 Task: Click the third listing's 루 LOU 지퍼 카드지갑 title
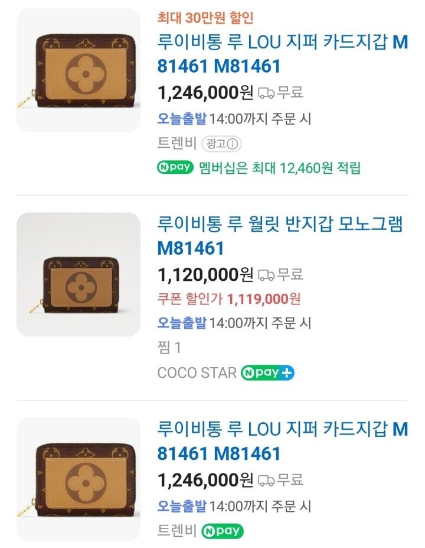[x=282, y=442]
